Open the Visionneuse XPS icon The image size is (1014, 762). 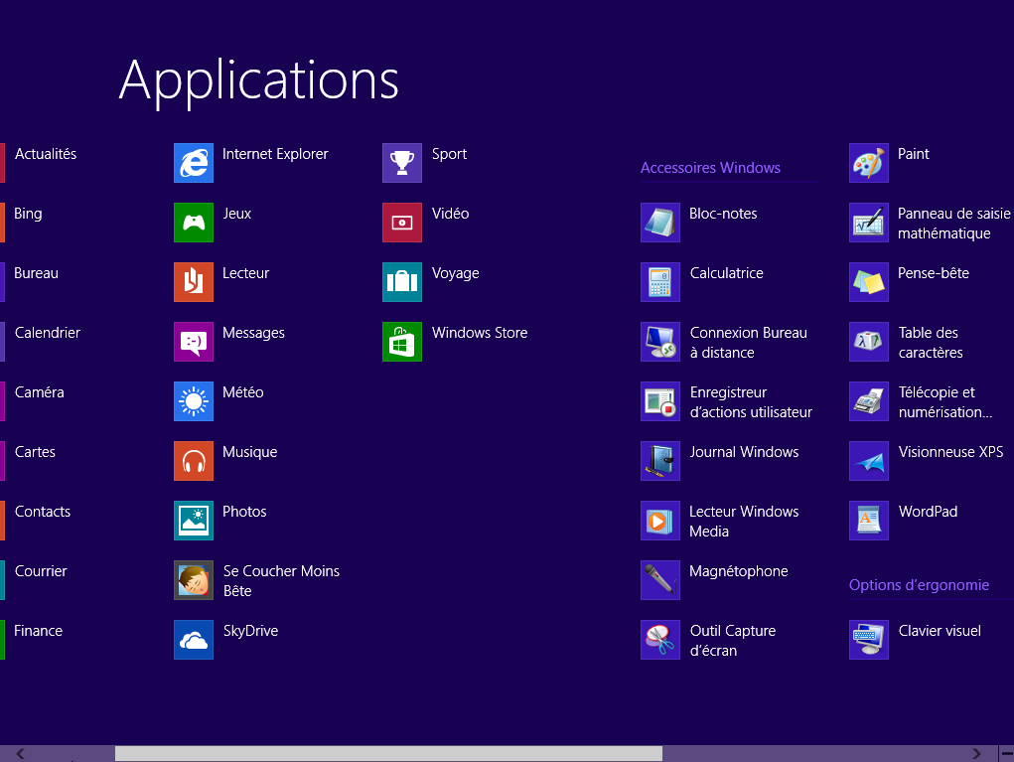click(868, 461)
